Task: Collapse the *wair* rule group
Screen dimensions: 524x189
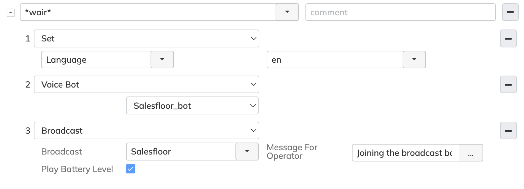Action: pyautogui.click(x=11, y=13)
